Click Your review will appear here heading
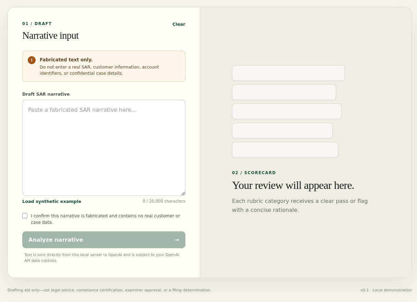Screen dimensions: 417x302 point(293,185)
